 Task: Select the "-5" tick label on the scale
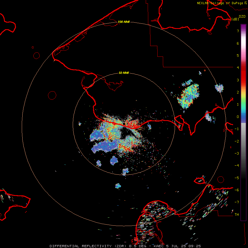(237, 178)
